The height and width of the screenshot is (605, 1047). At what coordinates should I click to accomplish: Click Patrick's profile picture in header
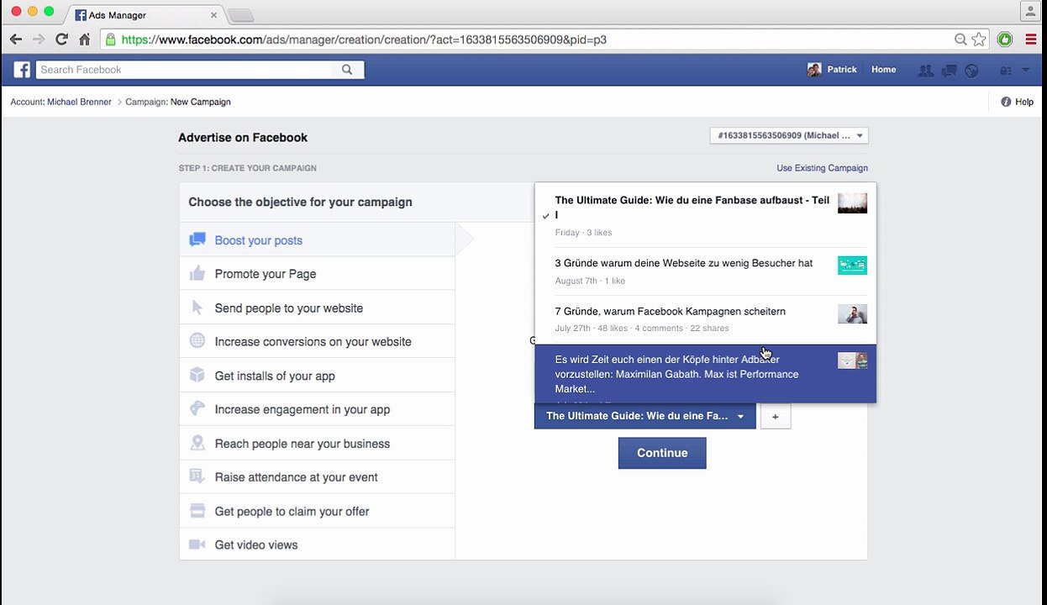click(x=814, y=70)
